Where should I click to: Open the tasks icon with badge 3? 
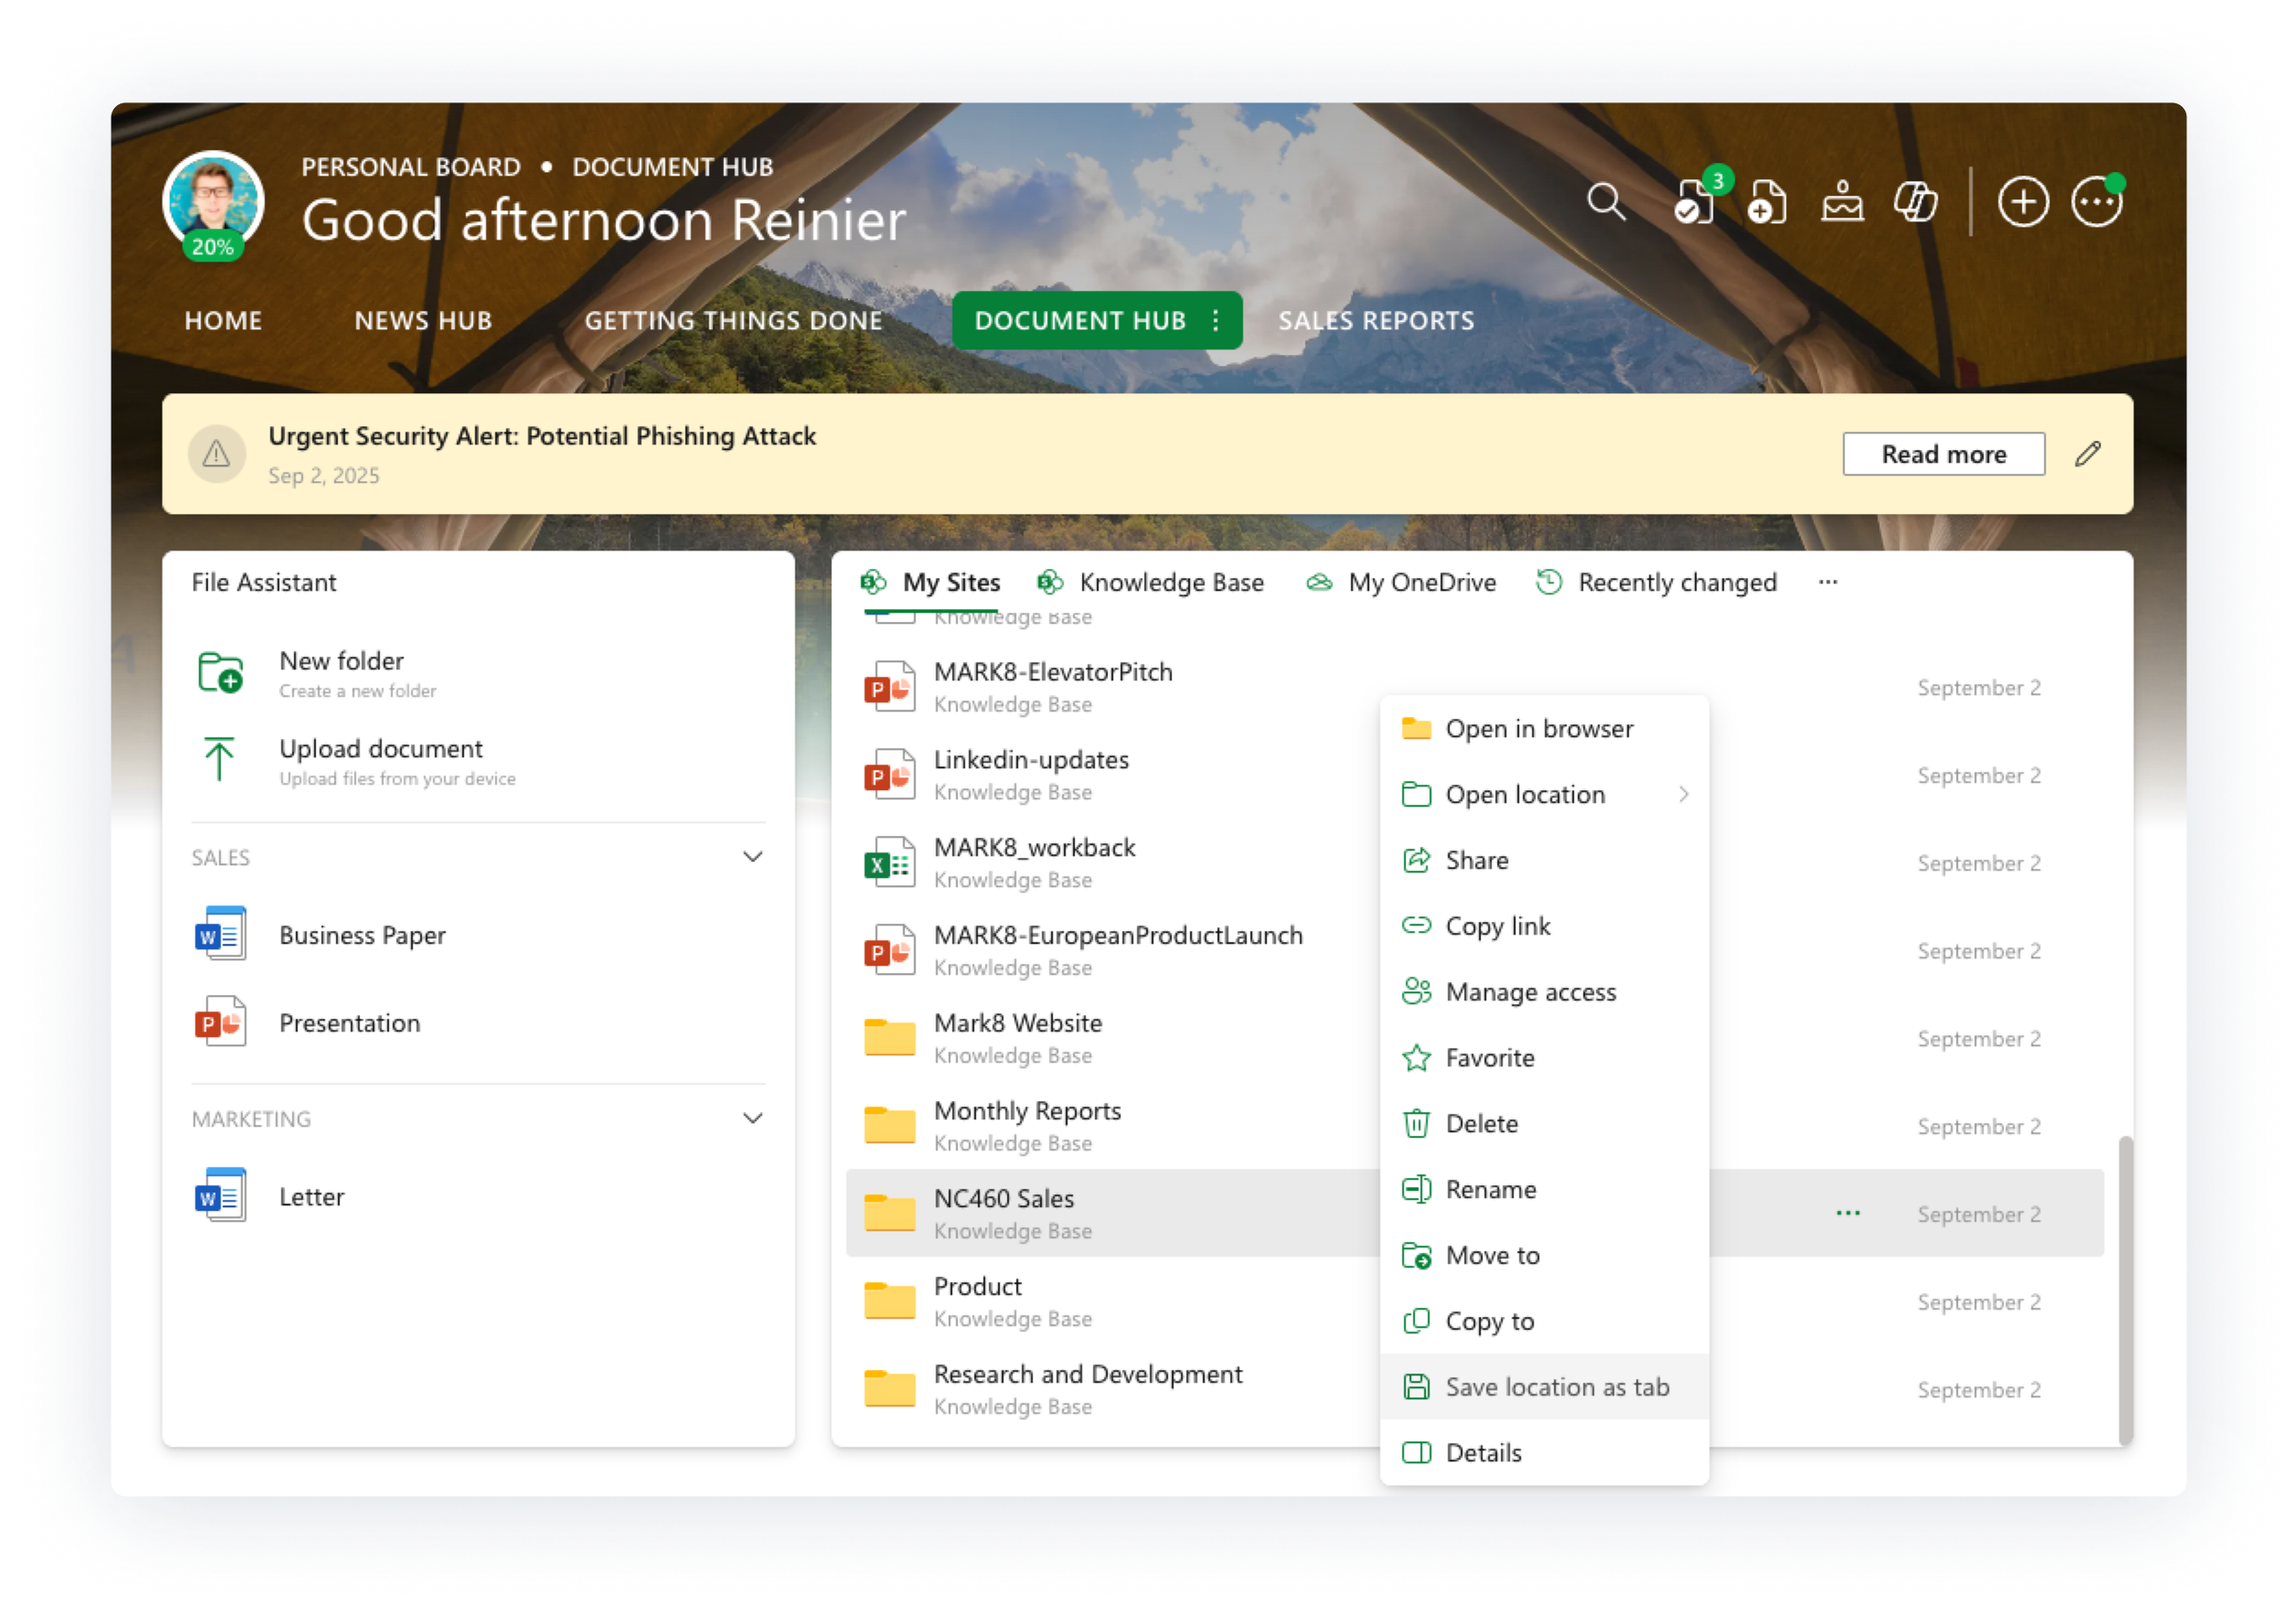[1693, 202]
